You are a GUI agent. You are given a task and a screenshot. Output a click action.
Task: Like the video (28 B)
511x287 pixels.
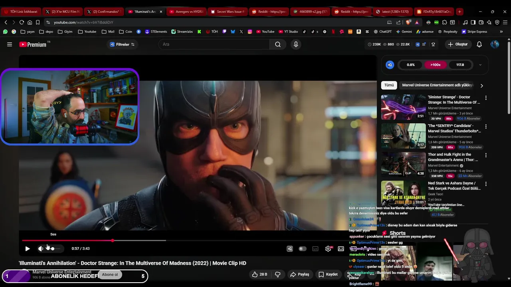[x=259, y=274]
